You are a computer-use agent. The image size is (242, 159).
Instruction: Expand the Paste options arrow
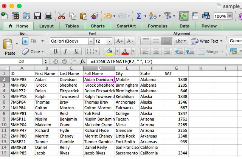coord(17,44)
